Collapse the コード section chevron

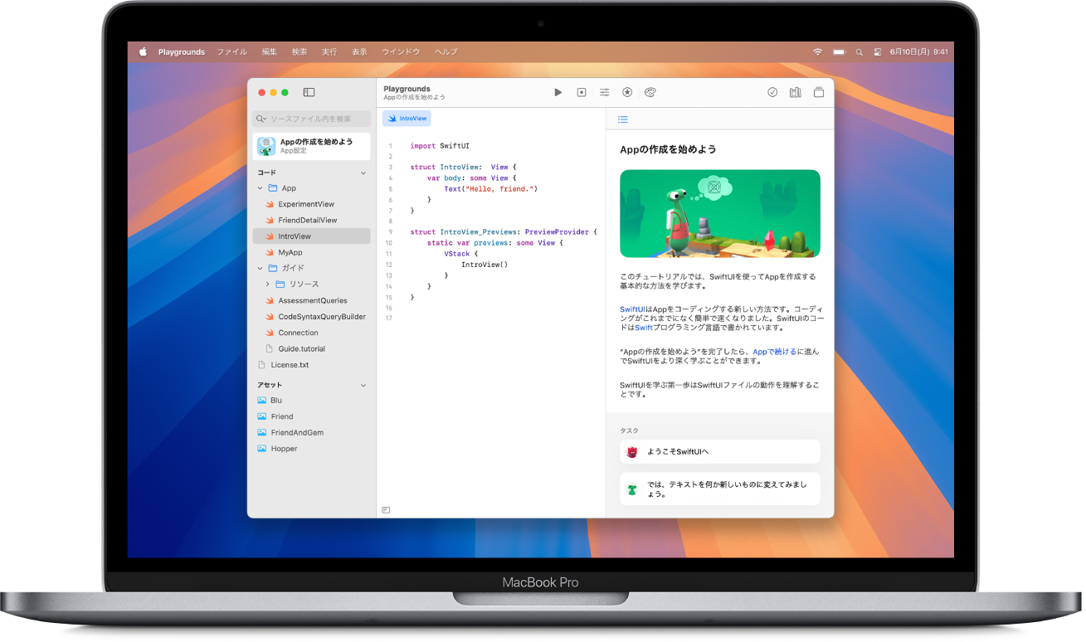coord(363,173)
